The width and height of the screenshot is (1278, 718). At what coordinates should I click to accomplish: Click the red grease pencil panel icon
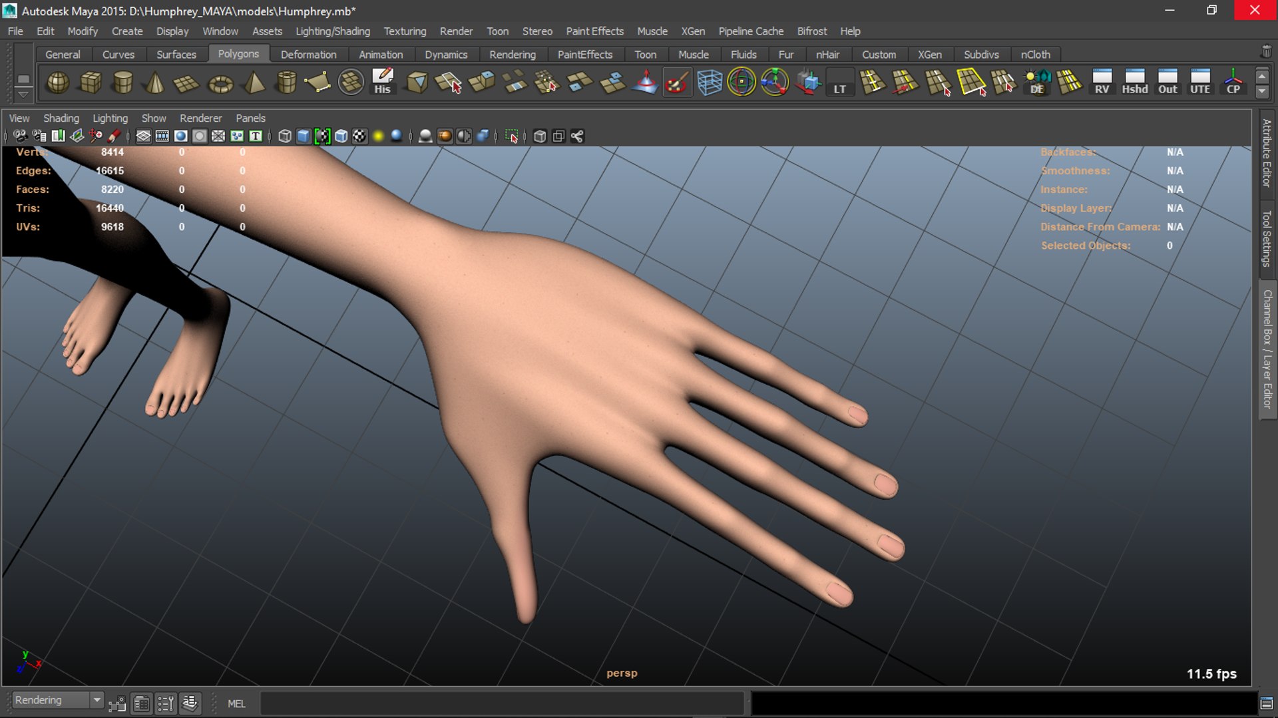click(114, 136)
